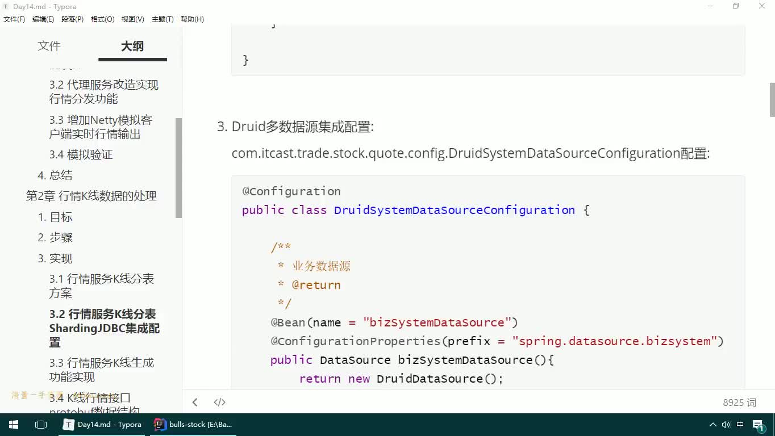Click the DruidSystemDataSourceConfiguration配置 paragraph text
The height and width of the screenshot is (436, 775).
470,153
